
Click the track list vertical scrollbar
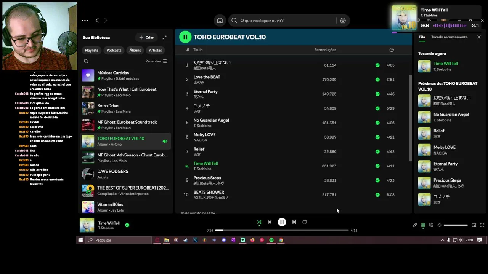coord(411,118)
